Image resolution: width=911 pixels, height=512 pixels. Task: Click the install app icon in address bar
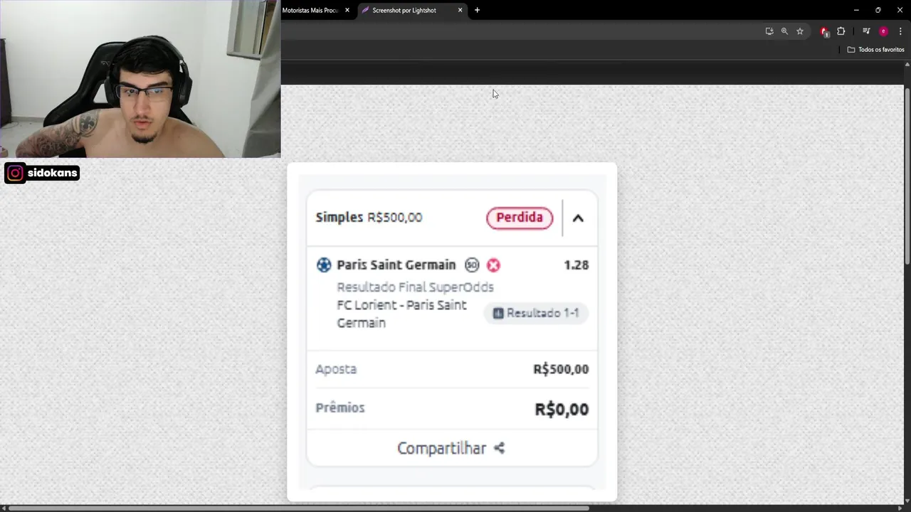769,31
